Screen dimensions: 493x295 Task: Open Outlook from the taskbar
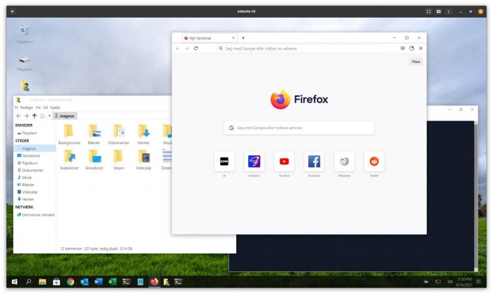84,282
